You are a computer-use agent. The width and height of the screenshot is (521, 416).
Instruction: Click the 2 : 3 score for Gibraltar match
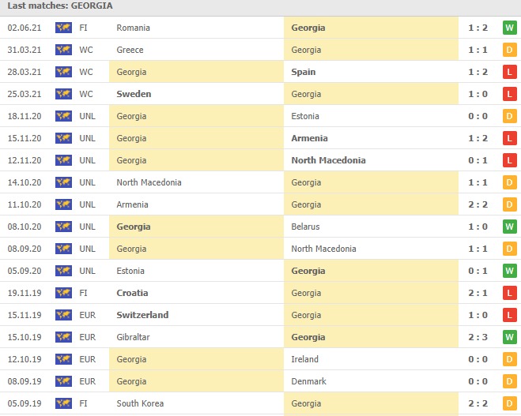click(478, 337)
